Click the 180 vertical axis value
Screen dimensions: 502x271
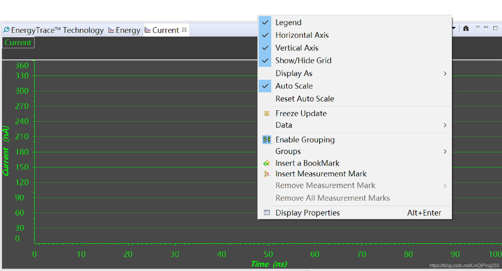[x=22, y=152]
